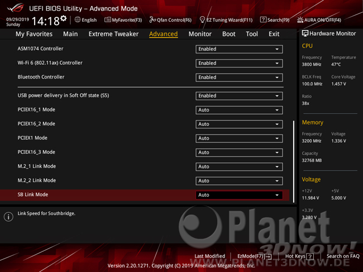Switch to Main tab

tap(70, 34)
